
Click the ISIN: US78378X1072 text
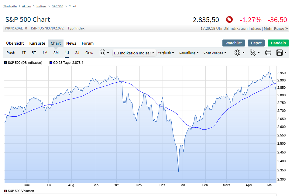click(x=47, y=28)
